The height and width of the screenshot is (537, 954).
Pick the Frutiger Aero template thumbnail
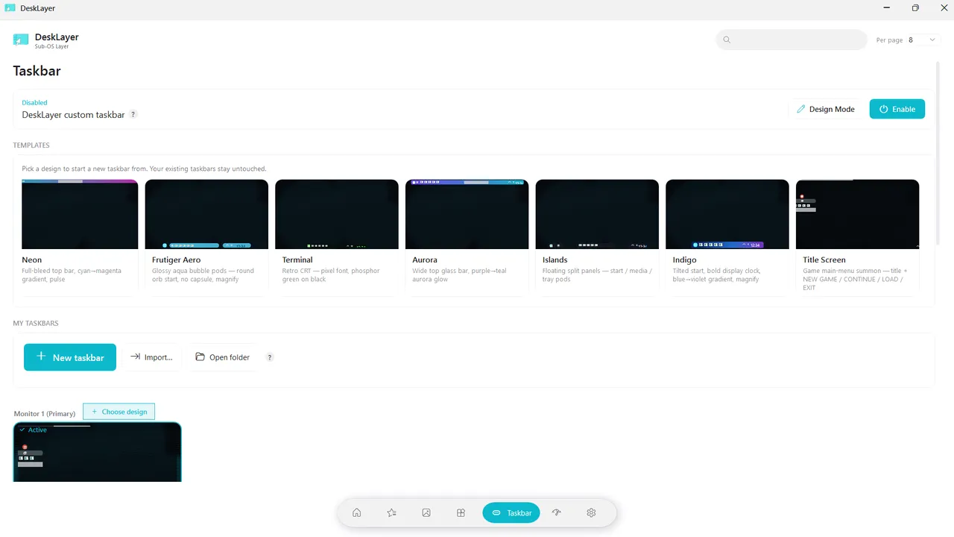point(206,214)
